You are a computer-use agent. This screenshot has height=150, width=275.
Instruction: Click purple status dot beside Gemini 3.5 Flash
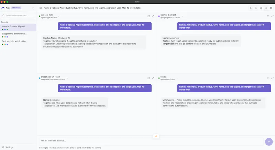[x=159, y=16]
